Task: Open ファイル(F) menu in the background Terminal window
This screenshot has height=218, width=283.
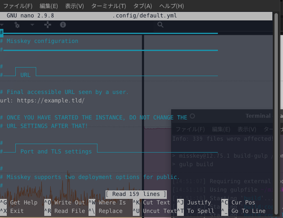Action: [190, 129]
